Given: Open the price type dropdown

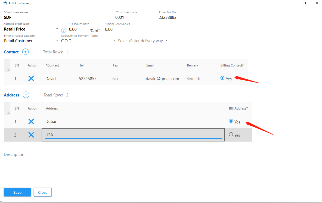Looking at the screenshot, I should coord(57,29).
